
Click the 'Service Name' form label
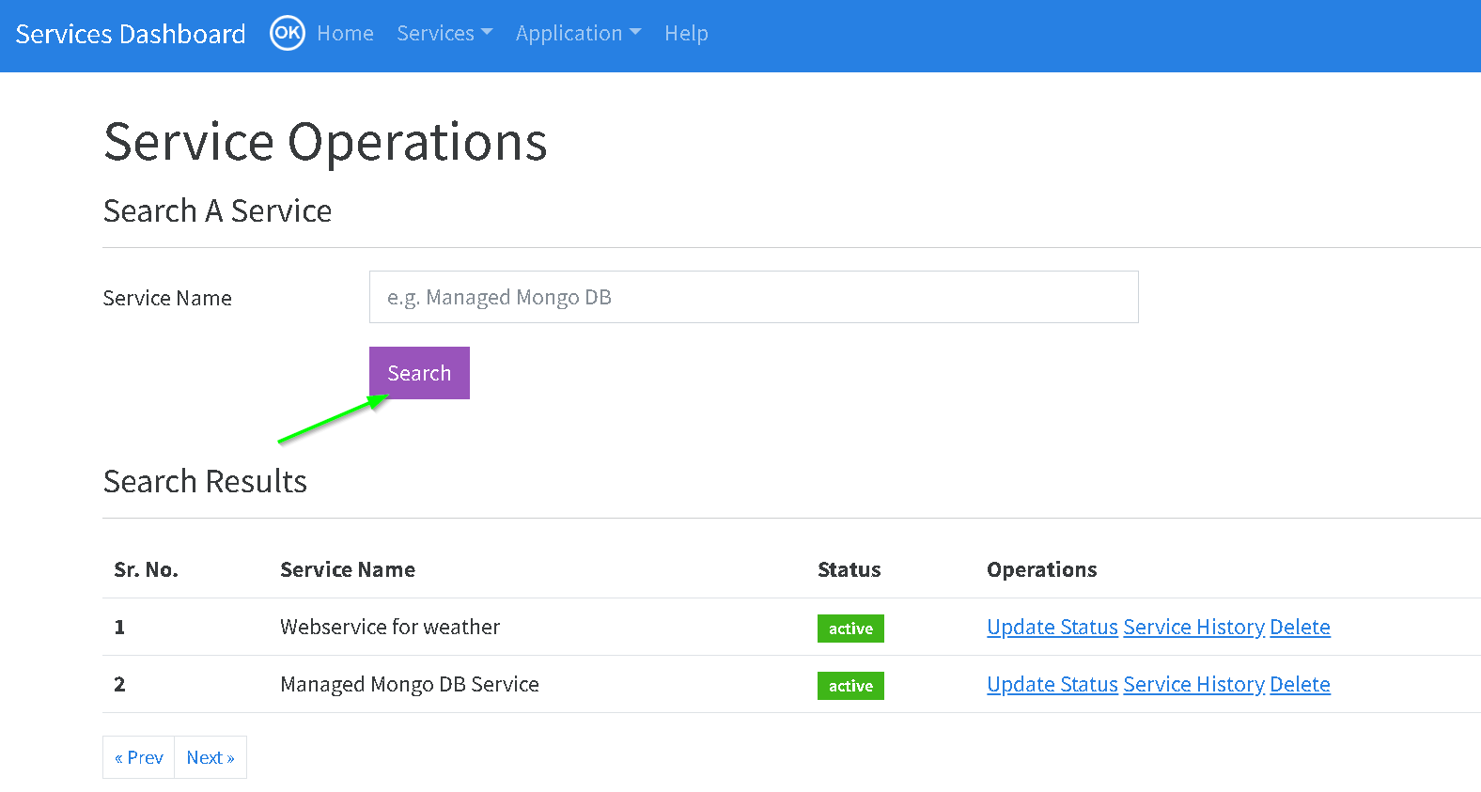[167, 298]
